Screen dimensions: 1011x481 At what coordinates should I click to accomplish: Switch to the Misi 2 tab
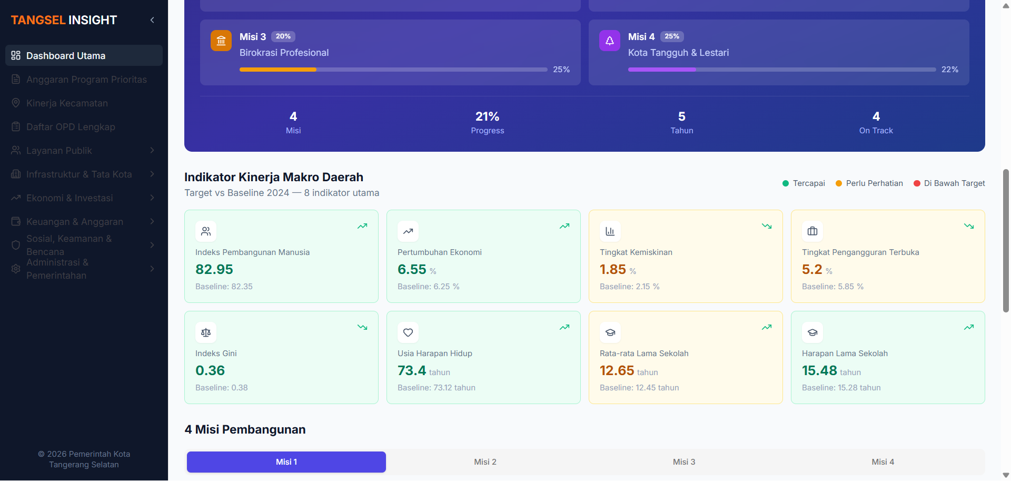[x=485, y=462]
